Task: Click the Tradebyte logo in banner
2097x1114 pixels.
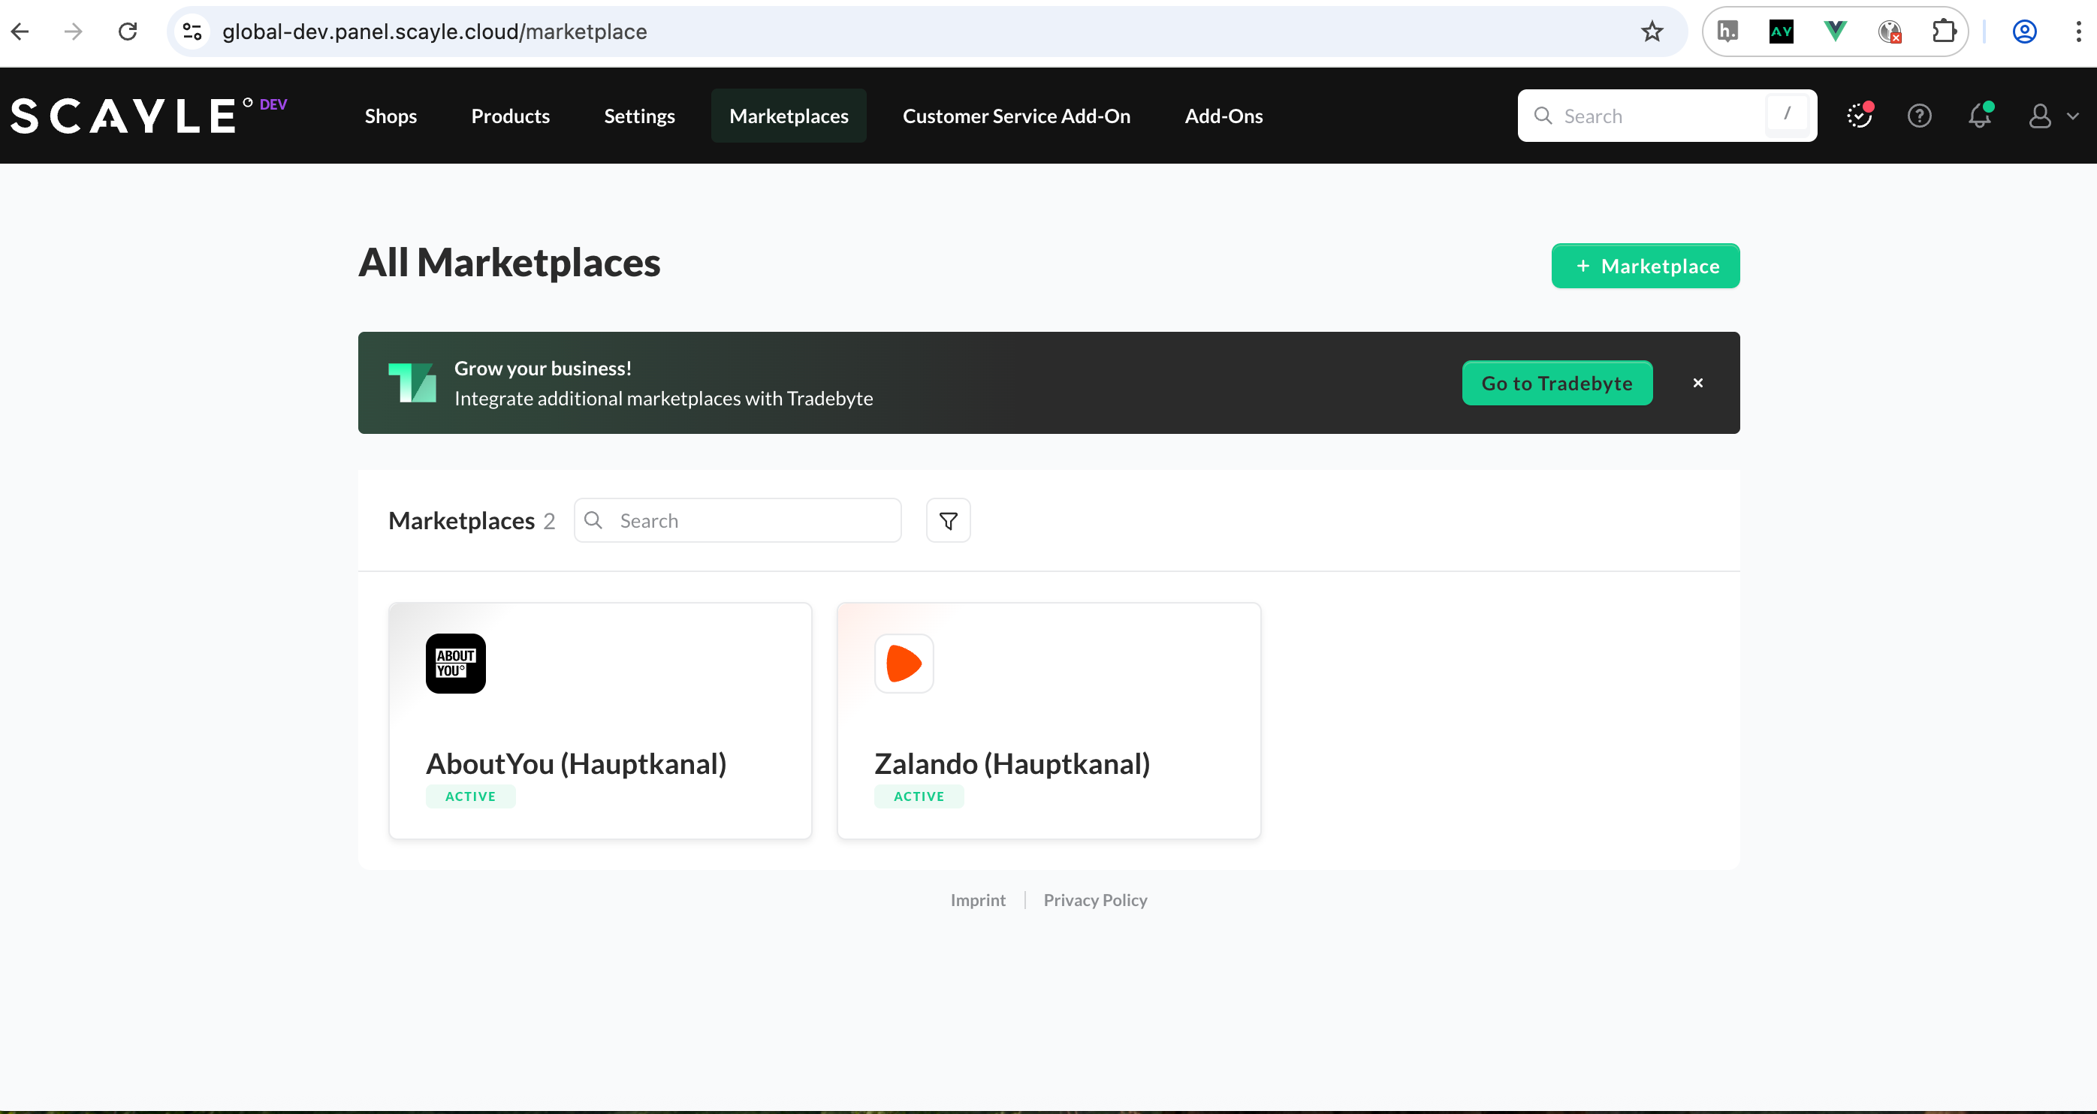Action: click(x=412, y=382)
